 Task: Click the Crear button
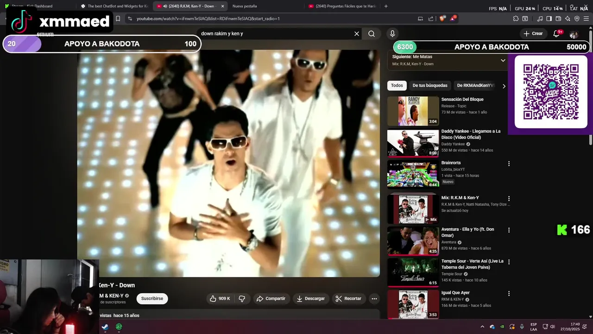533,33
